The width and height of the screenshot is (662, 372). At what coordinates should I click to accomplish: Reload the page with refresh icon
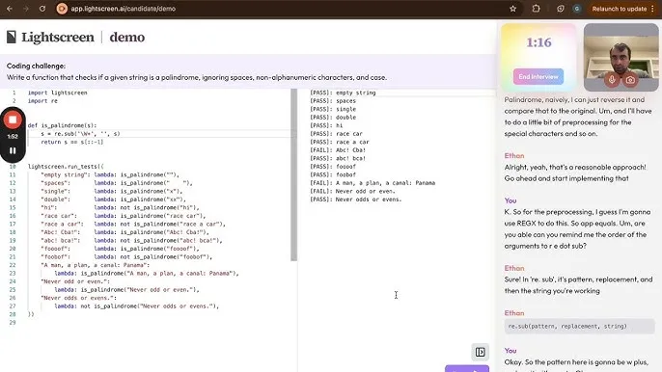click(42, 9)
